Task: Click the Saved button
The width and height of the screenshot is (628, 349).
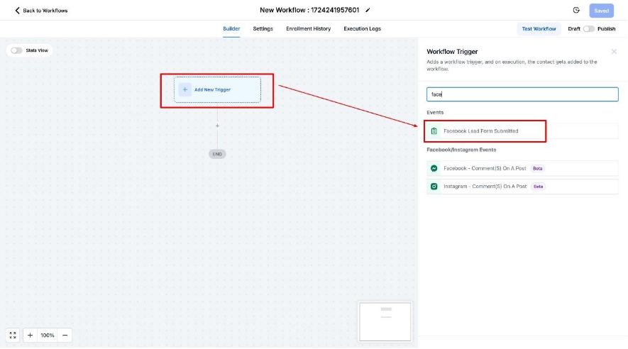Action: [x=601, y=11]
